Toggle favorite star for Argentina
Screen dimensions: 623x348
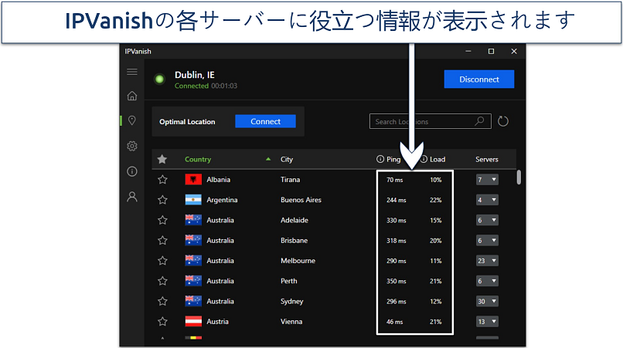click(x=162, y=200)
